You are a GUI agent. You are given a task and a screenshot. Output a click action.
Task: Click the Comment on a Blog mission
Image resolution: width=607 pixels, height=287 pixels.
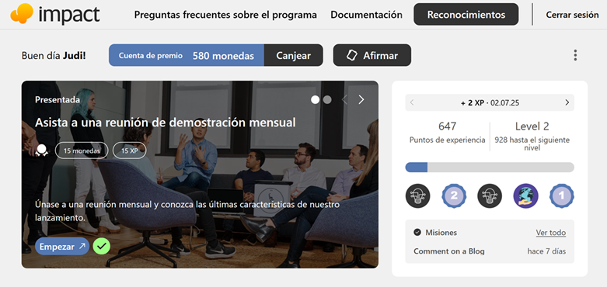click(449, 251)
